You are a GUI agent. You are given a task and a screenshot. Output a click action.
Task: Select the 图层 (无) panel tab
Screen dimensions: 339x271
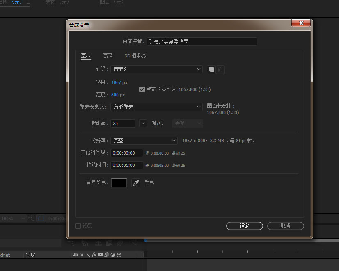point(112,2)
